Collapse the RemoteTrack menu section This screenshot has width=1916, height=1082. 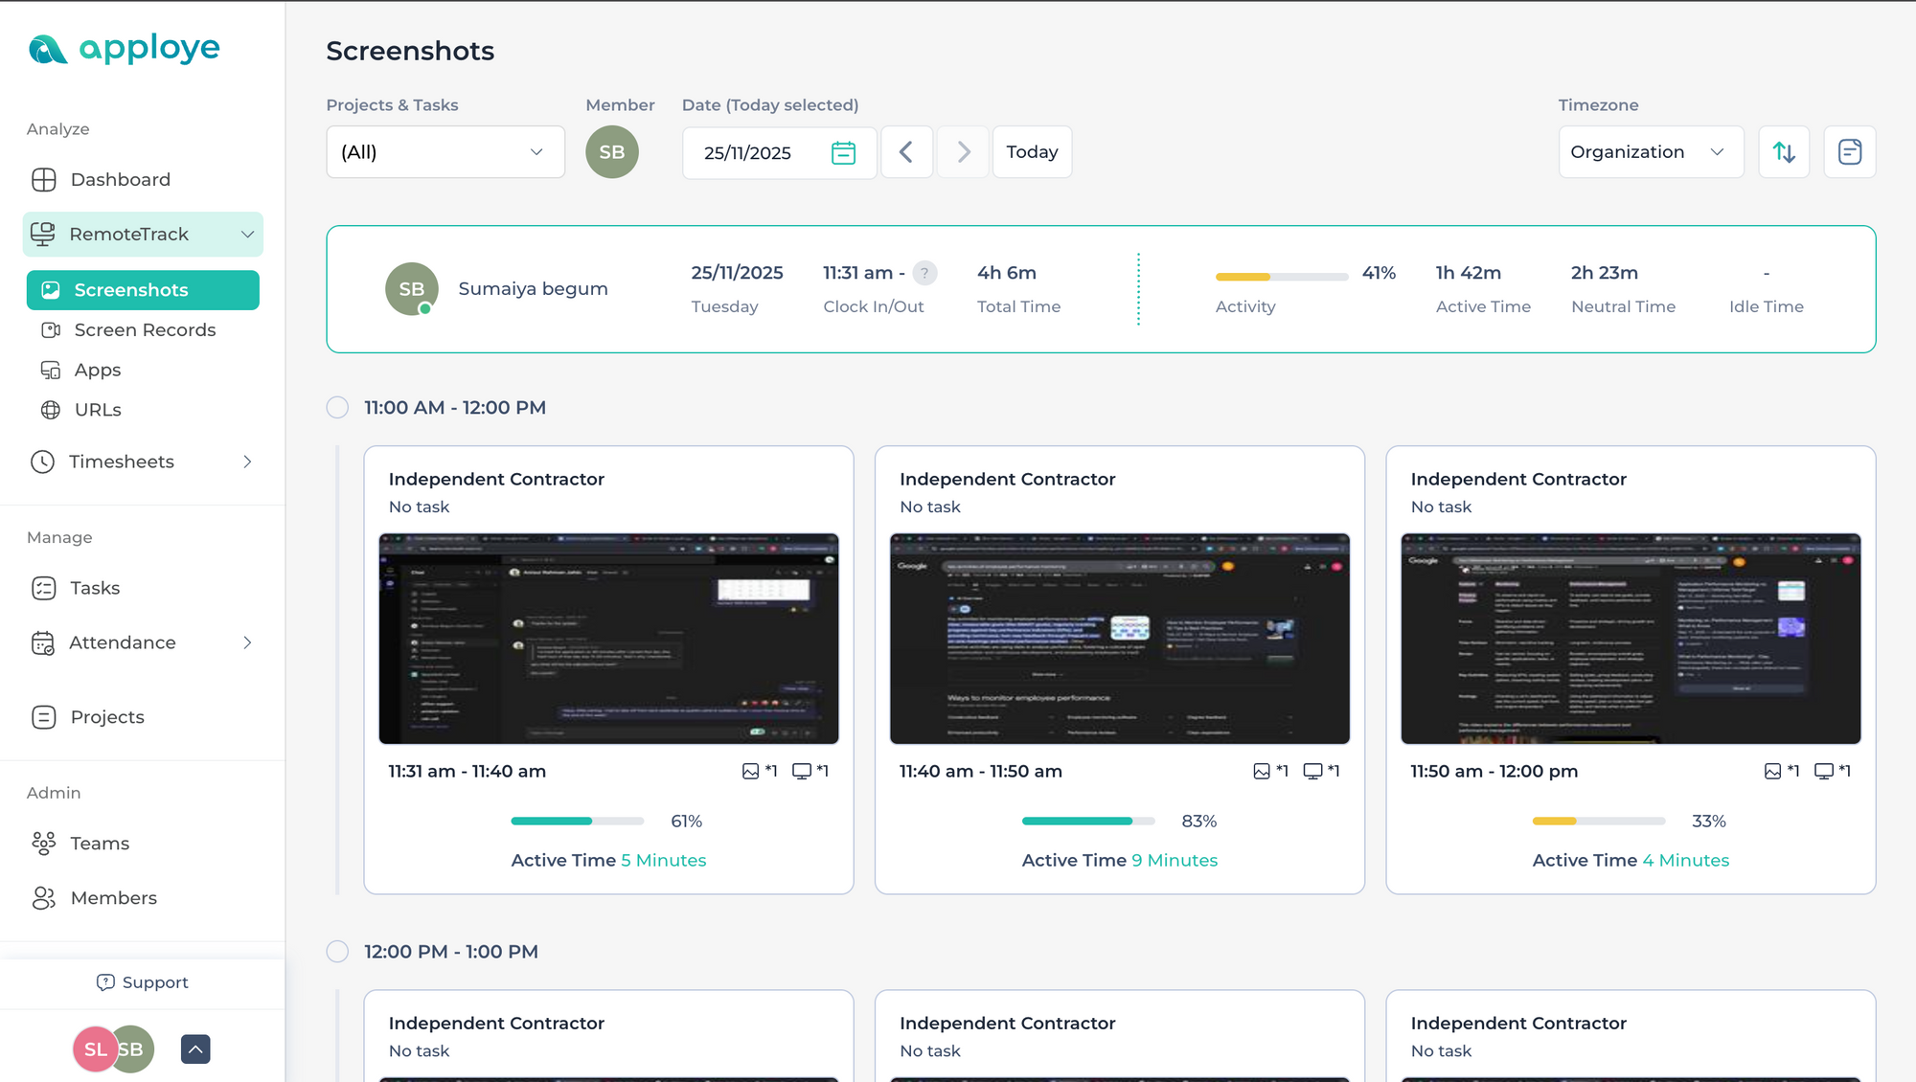[247, 235]
